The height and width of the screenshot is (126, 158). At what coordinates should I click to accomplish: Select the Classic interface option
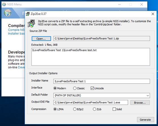(x=79, y=88)
